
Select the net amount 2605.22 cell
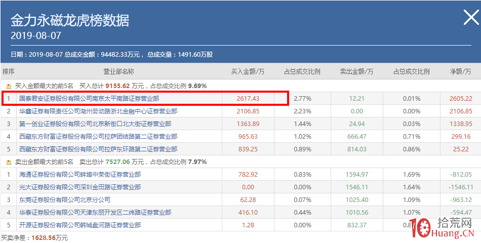[460, 99]
